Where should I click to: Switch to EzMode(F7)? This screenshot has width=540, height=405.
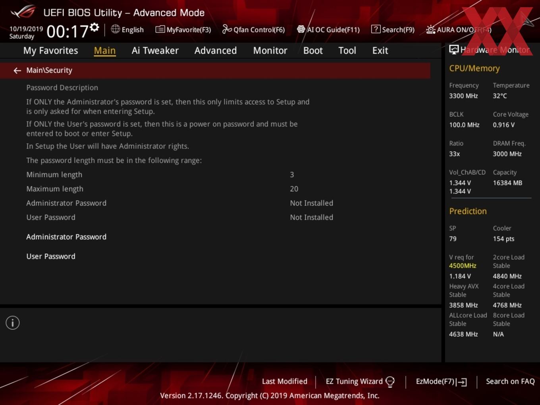(435, 381)
